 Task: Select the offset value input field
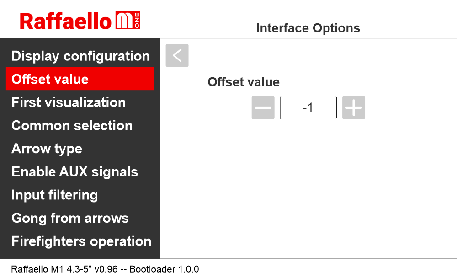tap(308, 108)
